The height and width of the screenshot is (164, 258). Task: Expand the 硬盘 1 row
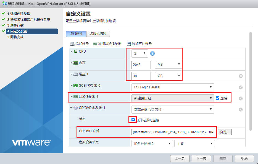71,74
